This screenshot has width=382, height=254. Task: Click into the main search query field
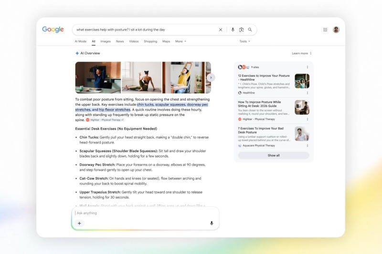(x=146, y=30)
